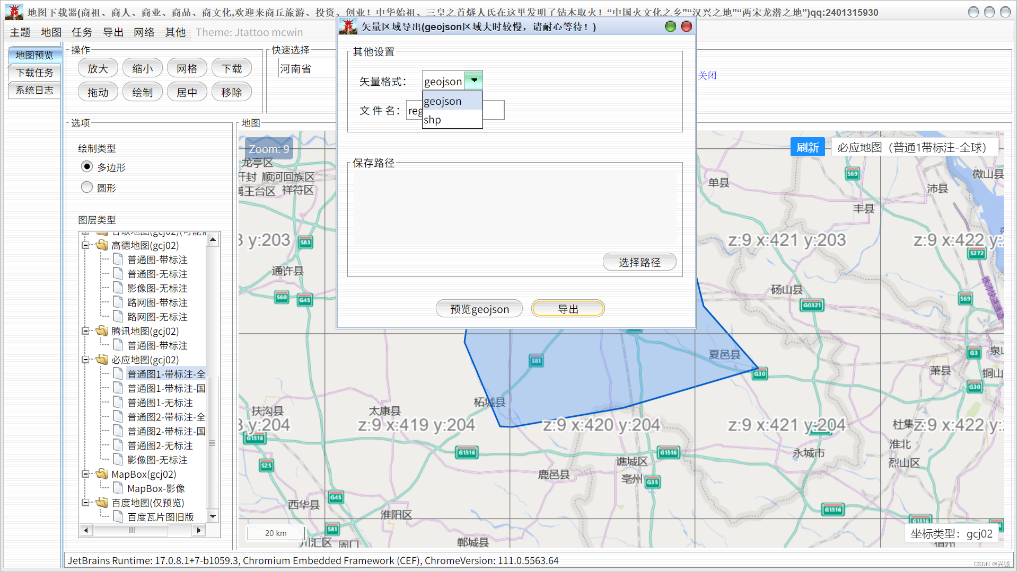Click the green dialog minimize icon
Image resolution: width=1018 pixels, height=572 pixels.
pos(670,26)
